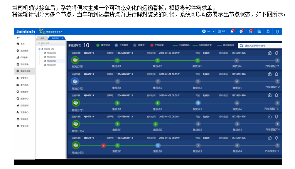The image size is (295, 169).
Task: Collapse the 总公司 tree node
Action: coord(39,49)
